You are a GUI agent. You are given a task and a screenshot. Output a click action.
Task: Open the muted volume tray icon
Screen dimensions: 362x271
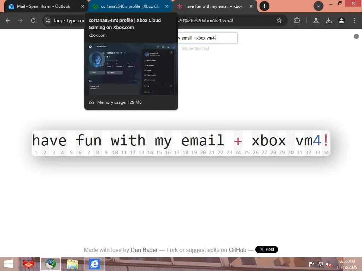(x=329, y=264)
